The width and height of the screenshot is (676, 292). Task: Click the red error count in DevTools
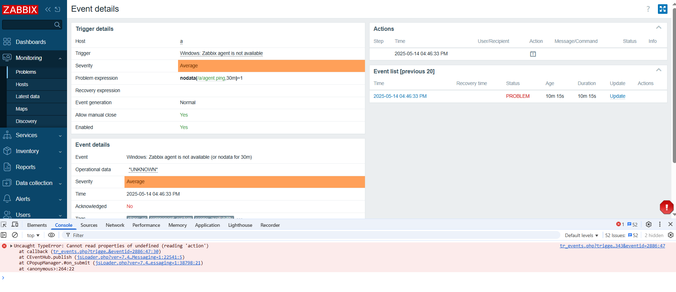pyautogui.click(x=620, y=224)
